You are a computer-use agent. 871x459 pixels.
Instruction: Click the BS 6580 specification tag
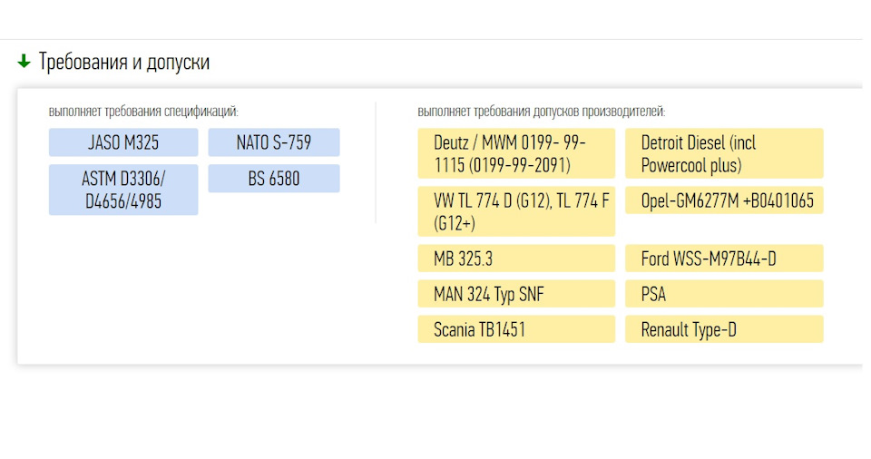click(x=274, y=179)
